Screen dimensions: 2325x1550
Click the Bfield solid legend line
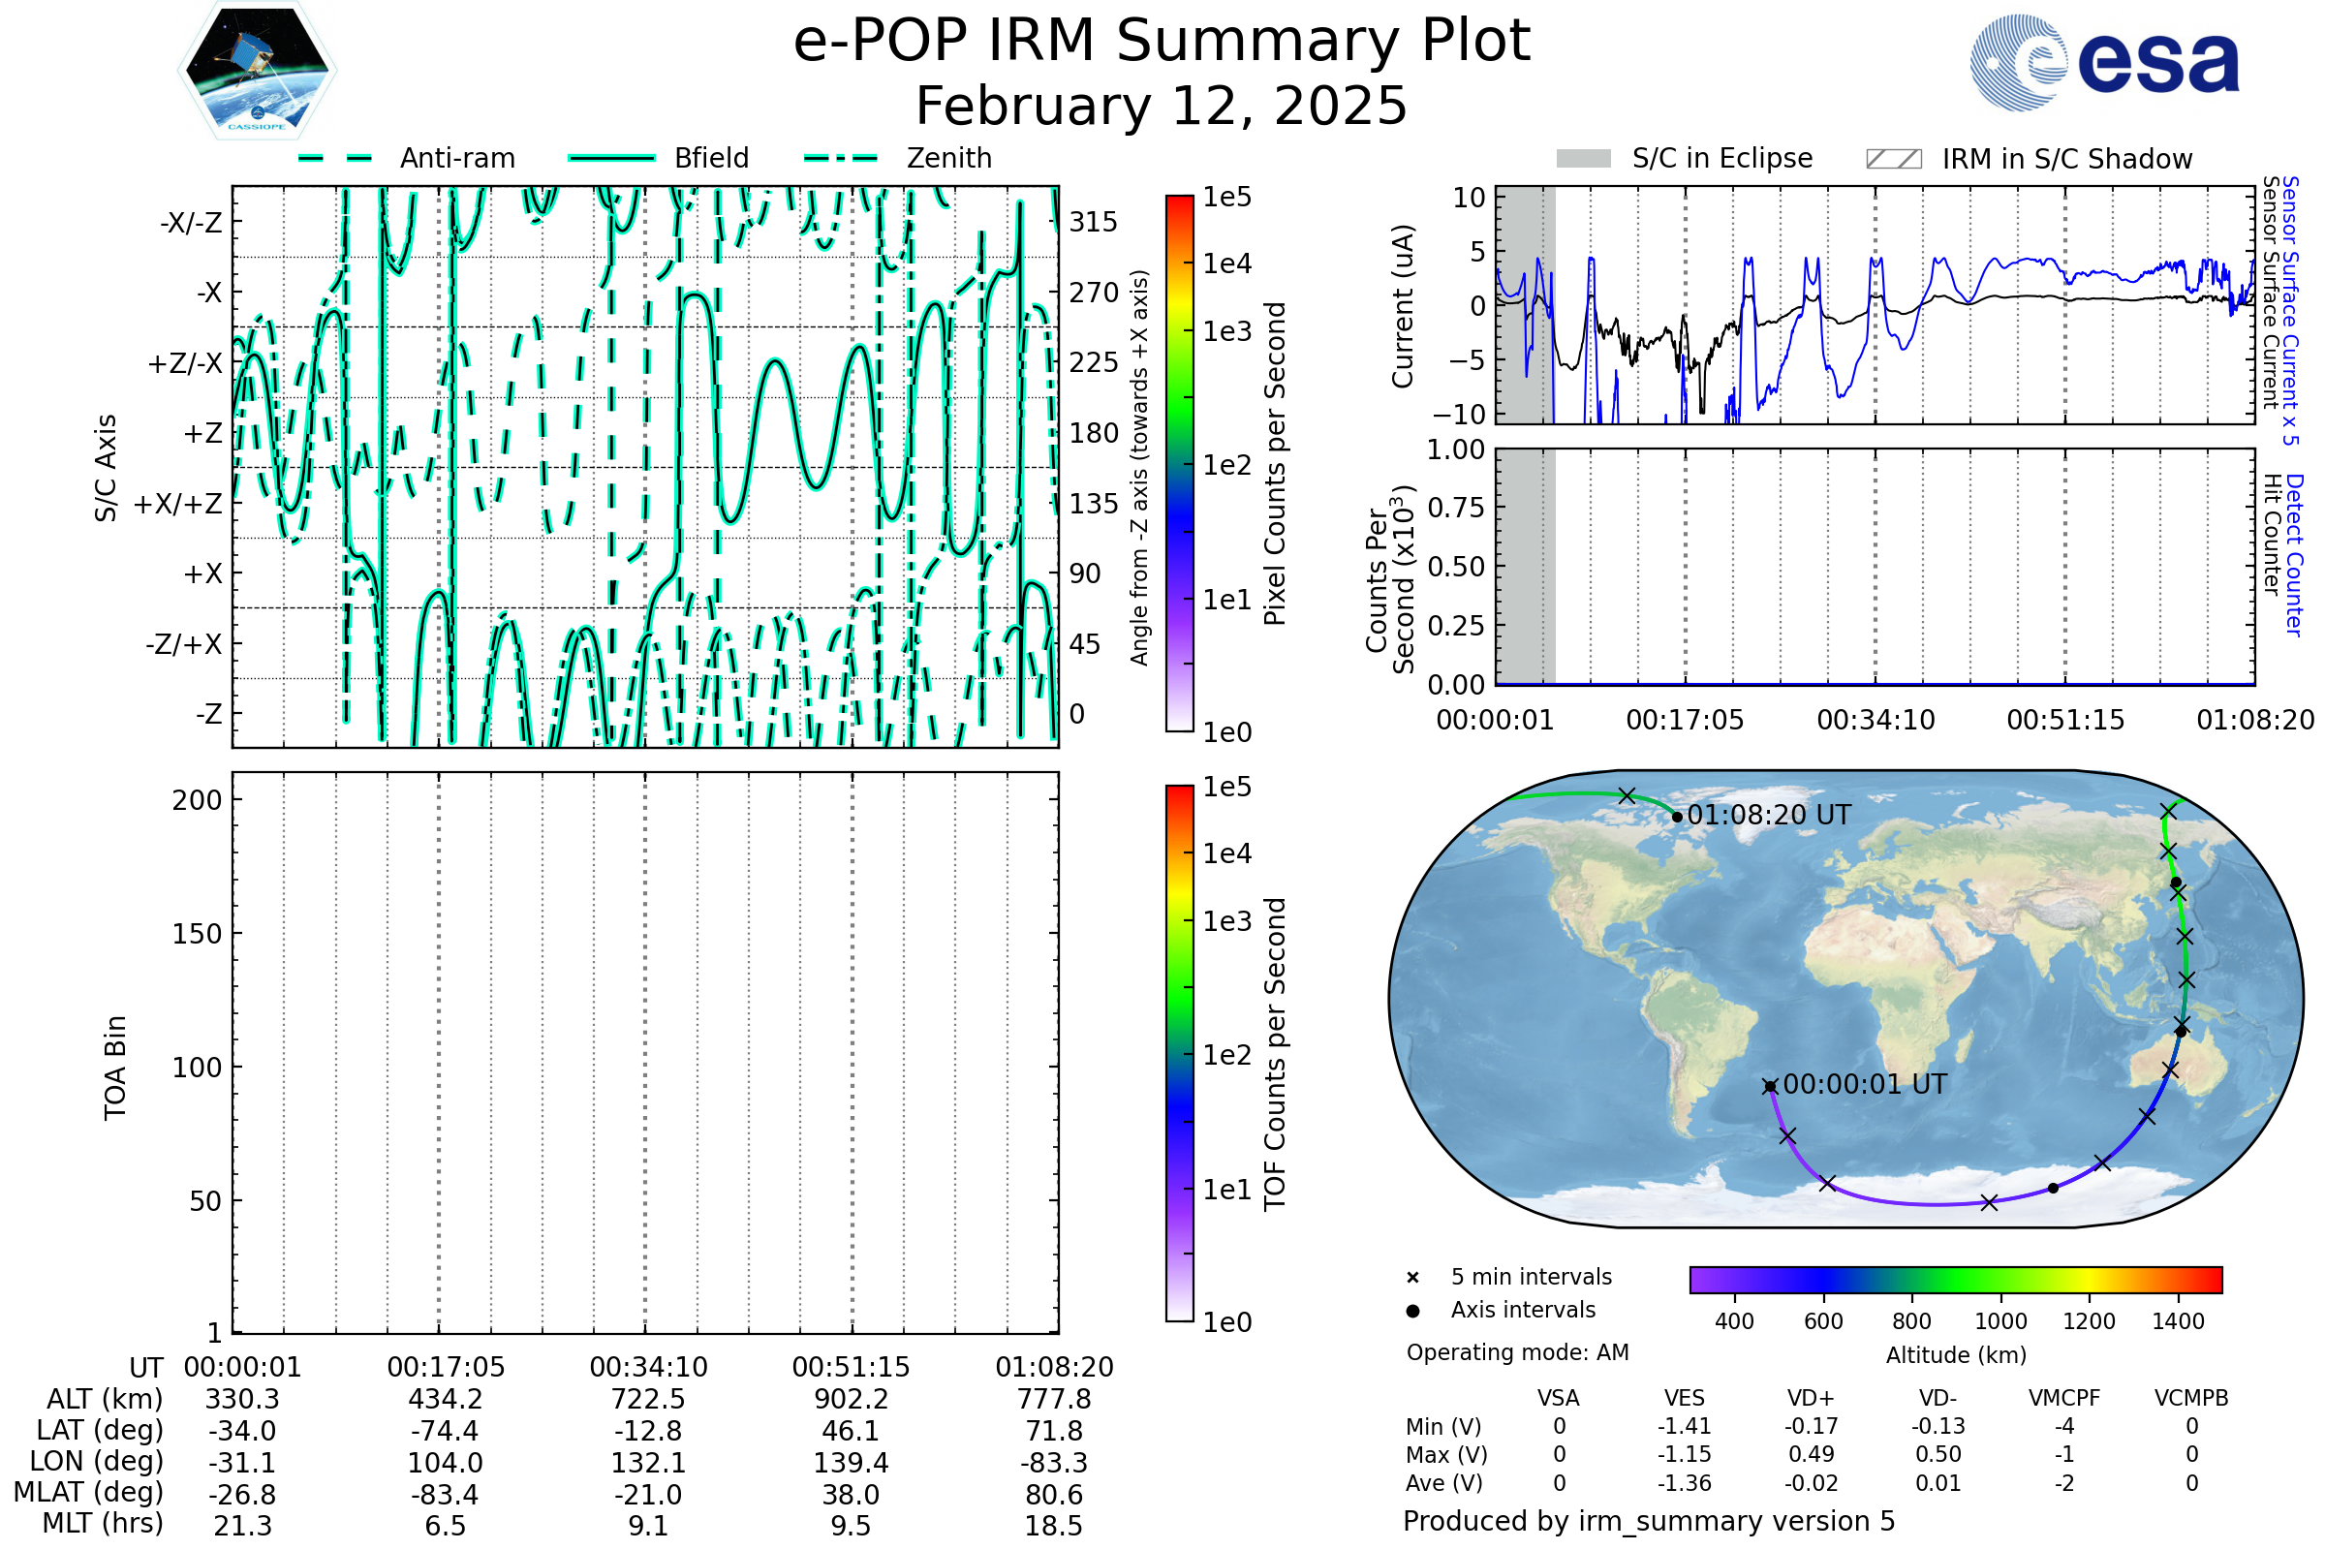point(611,158)
